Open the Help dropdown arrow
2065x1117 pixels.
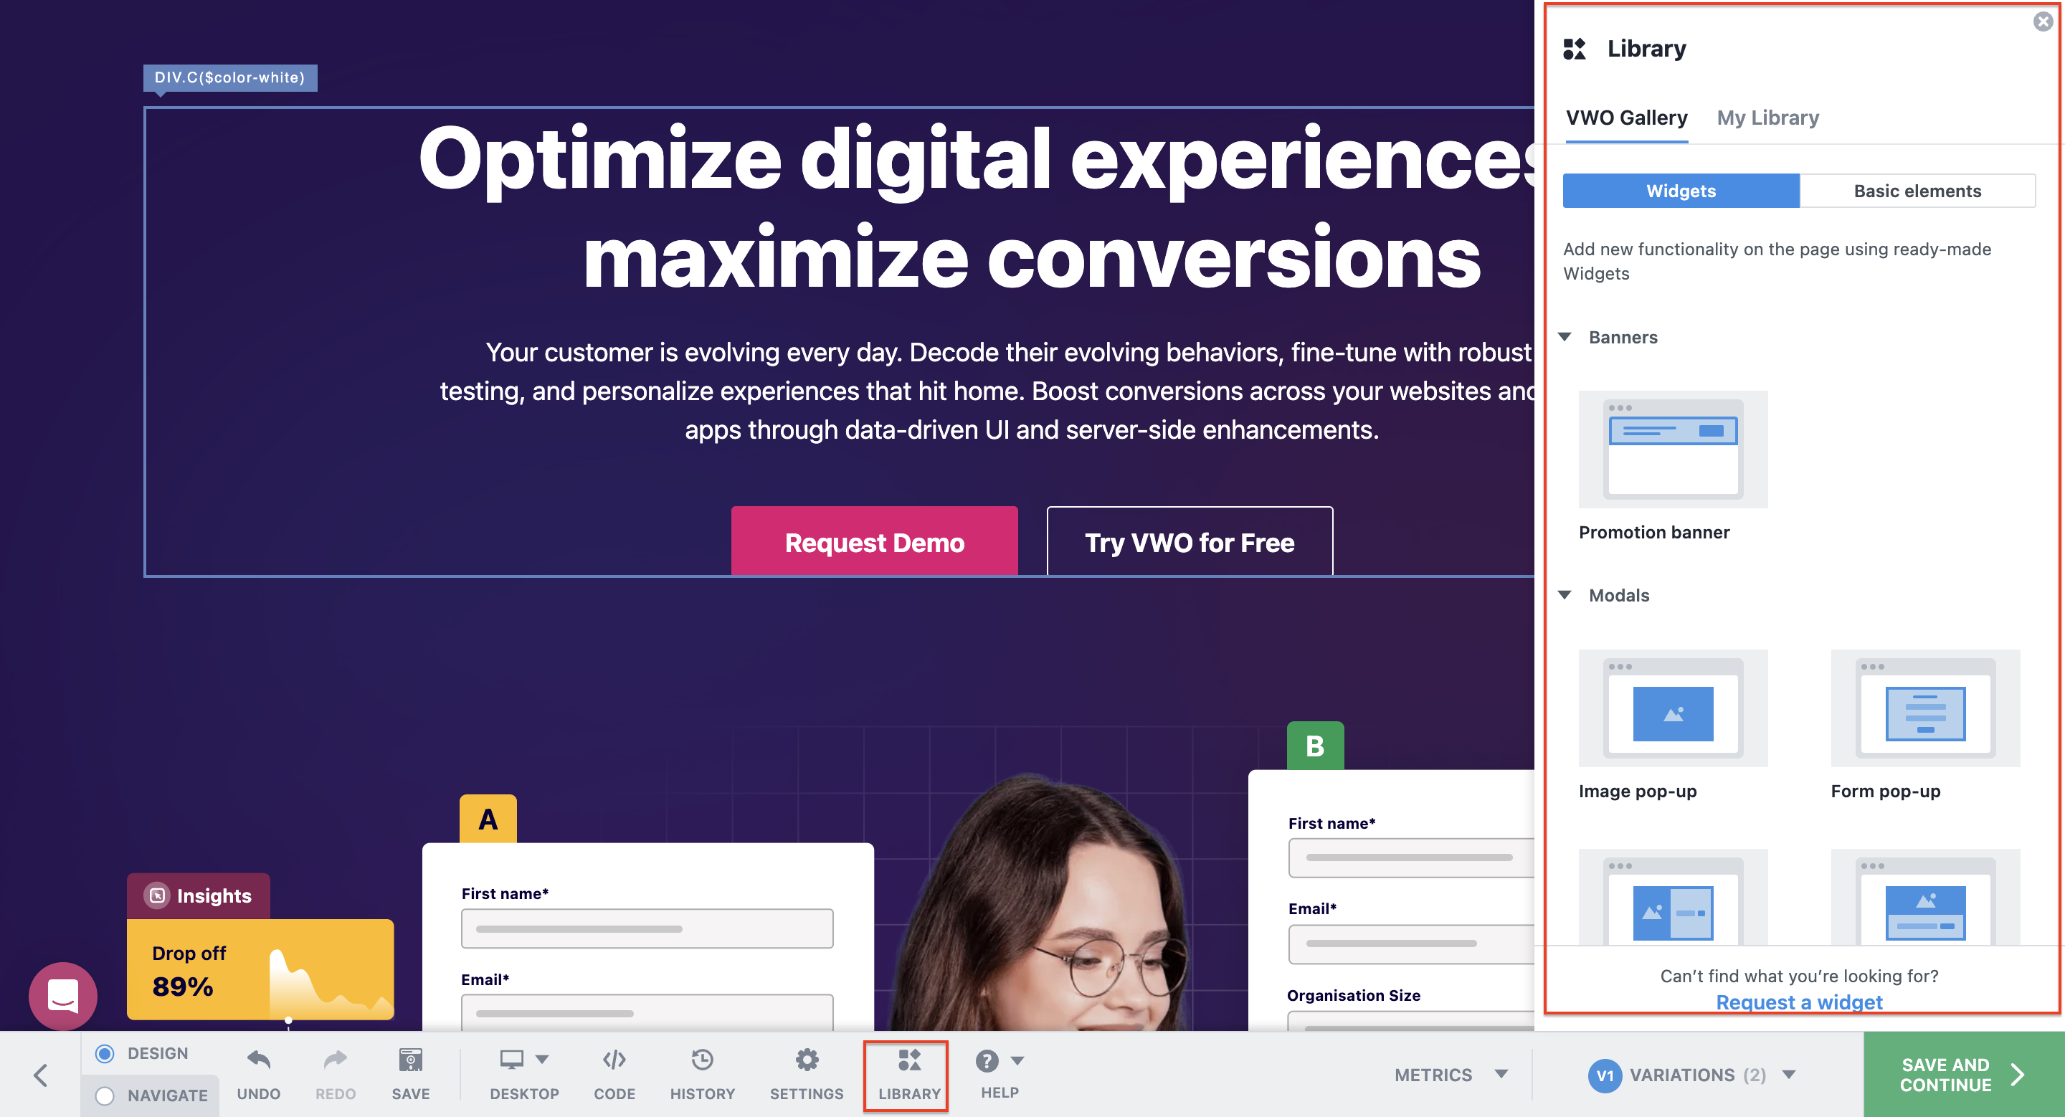[x=1017, y=1060]
